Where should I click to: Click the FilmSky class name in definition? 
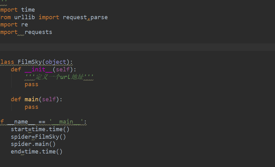(30, 62)
